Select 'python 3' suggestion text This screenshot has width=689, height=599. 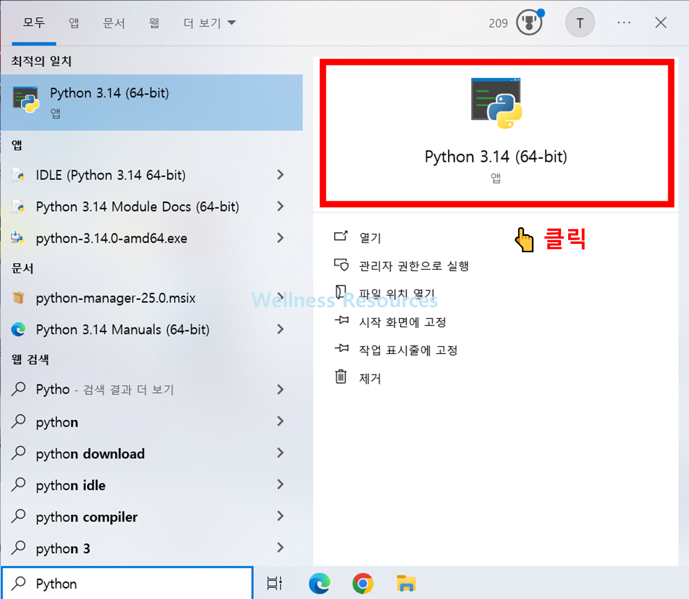(63, 548)
